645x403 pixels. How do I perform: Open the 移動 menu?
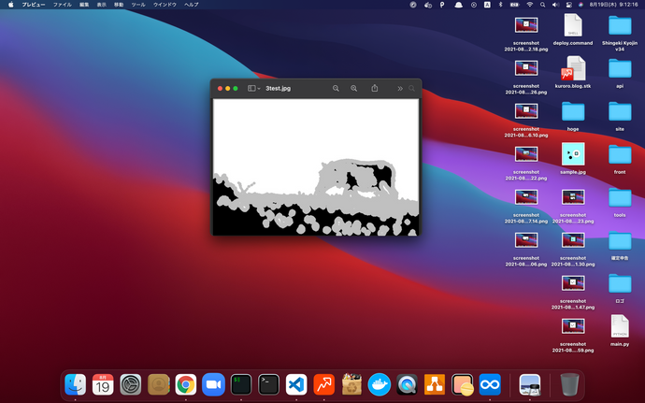pos(119,5)
